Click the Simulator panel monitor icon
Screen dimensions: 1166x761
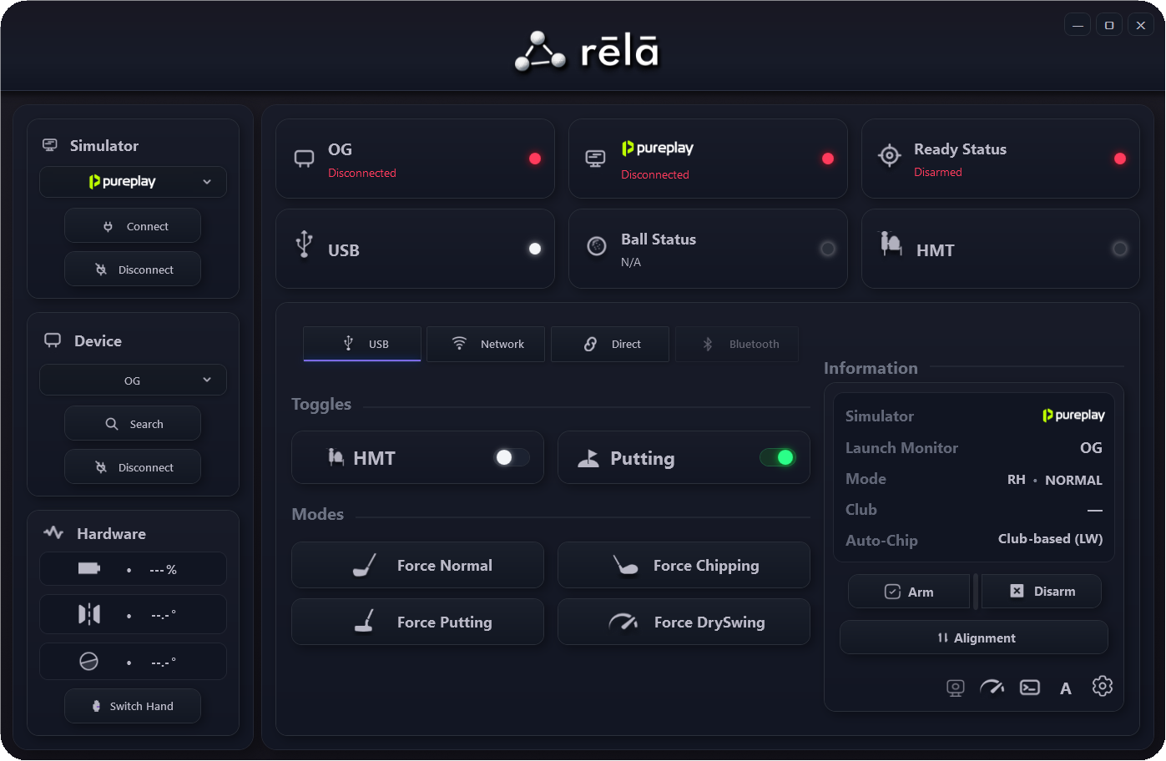(50, 145)
